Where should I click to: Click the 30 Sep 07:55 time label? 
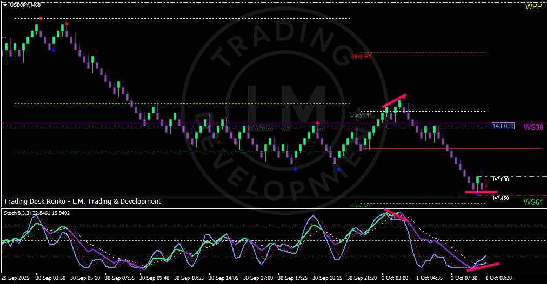(x=119, y=278)
